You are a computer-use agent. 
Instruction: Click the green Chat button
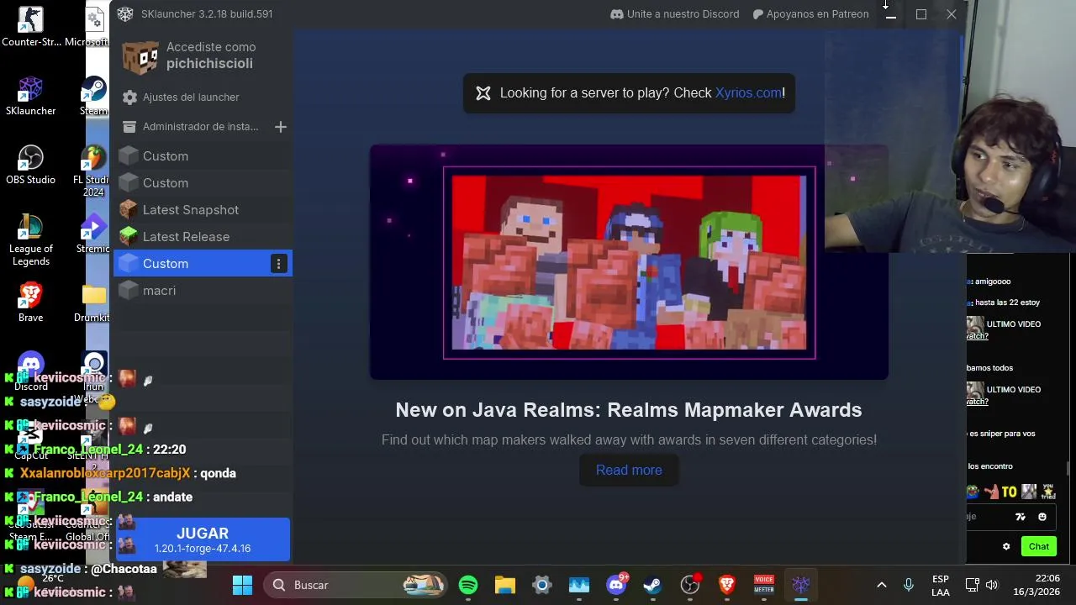point(1039,546)
